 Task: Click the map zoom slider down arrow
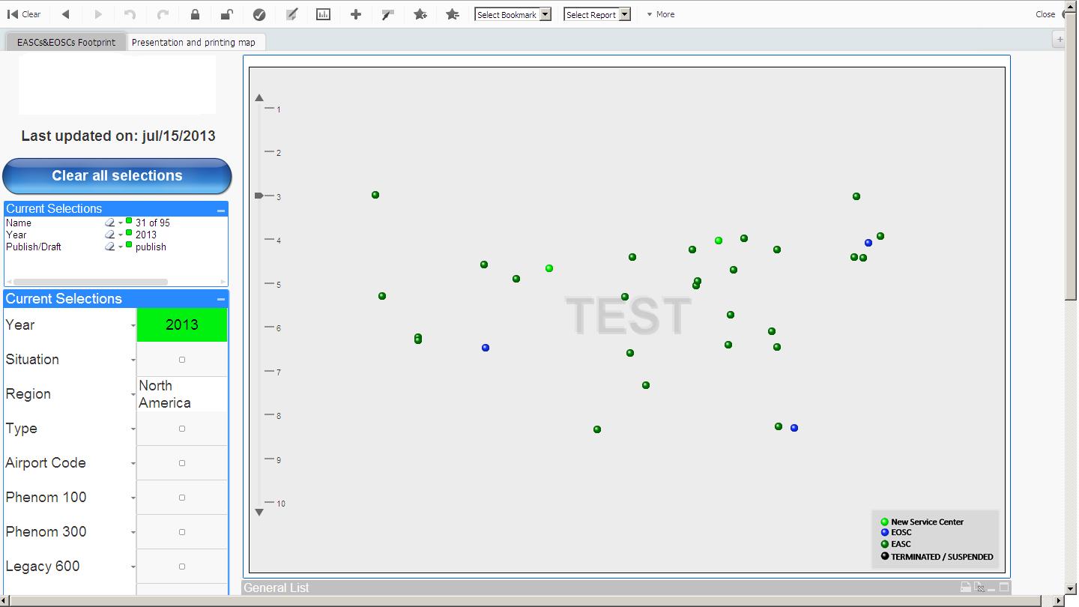pyautogui.click(x=259, y=513)
